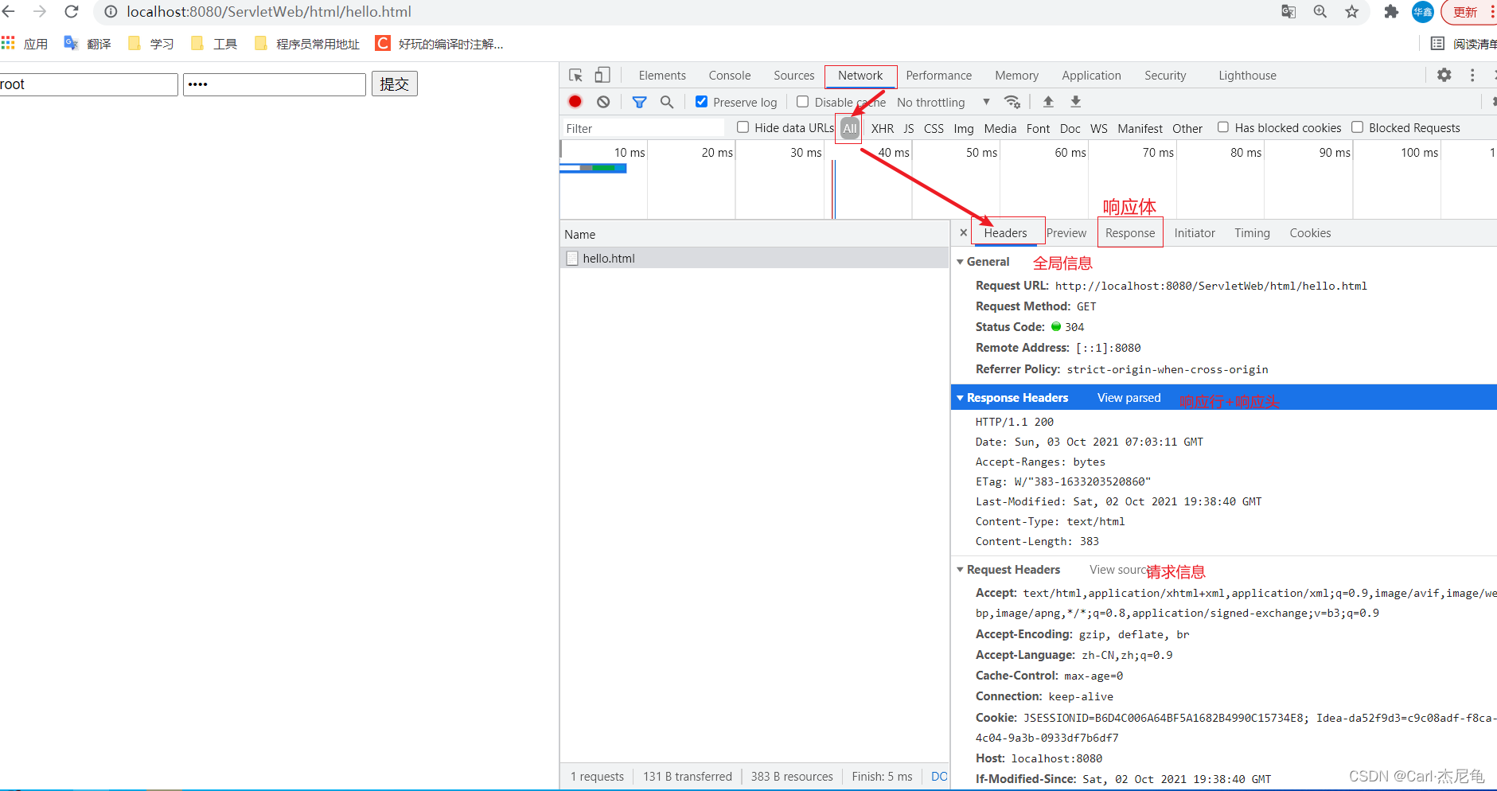Check Has blocked cookies
Image resolution: width=1497 pixels, height=791 pixels.
click(x=1223, y=127)
